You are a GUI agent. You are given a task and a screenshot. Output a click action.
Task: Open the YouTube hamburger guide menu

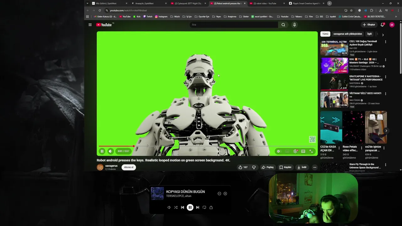90,25
